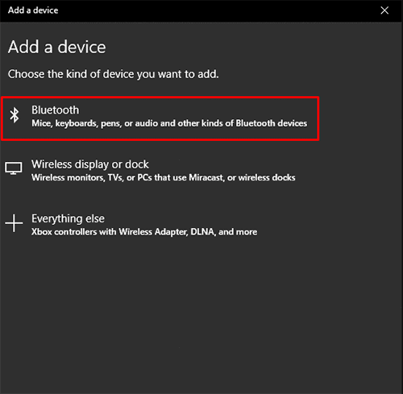The width and height of the screenshot is (403, 394).
Task: Select the Bluetooth option title
Action: pos(56,110)
